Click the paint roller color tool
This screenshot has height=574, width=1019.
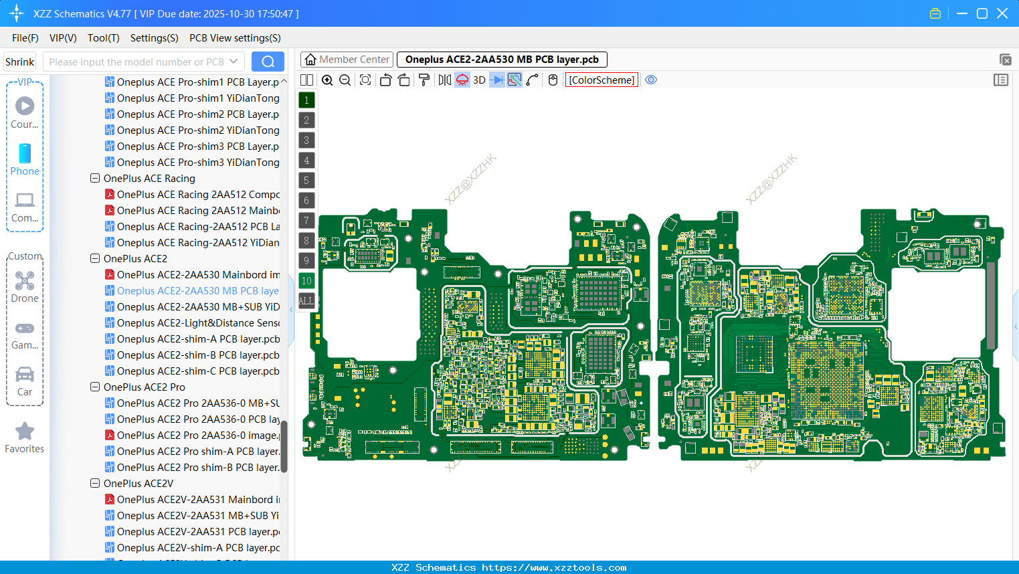coord(425,80)
